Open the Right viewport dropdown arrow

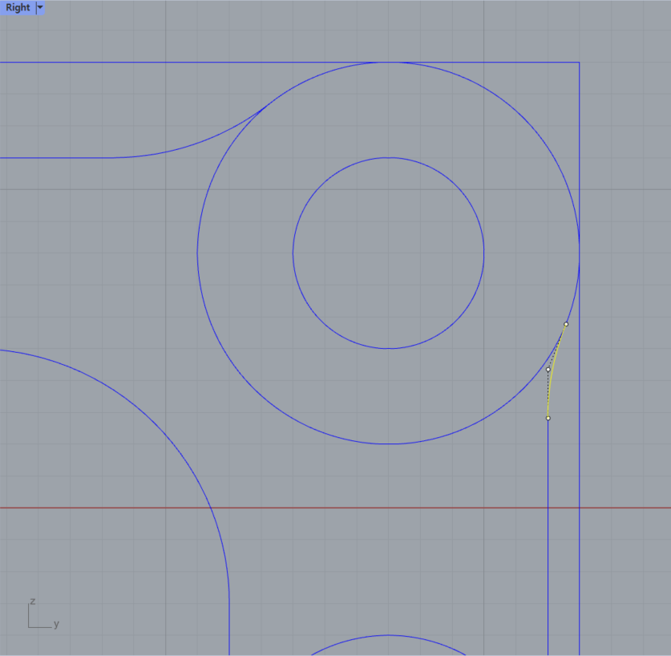[40, 7]
